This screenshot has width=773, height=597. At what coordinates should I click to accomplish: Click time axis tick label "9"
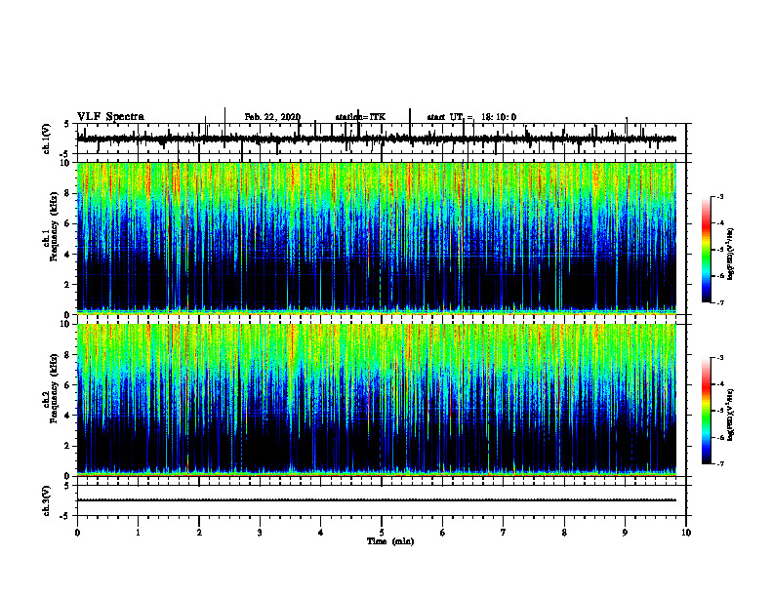click(625, 533)
